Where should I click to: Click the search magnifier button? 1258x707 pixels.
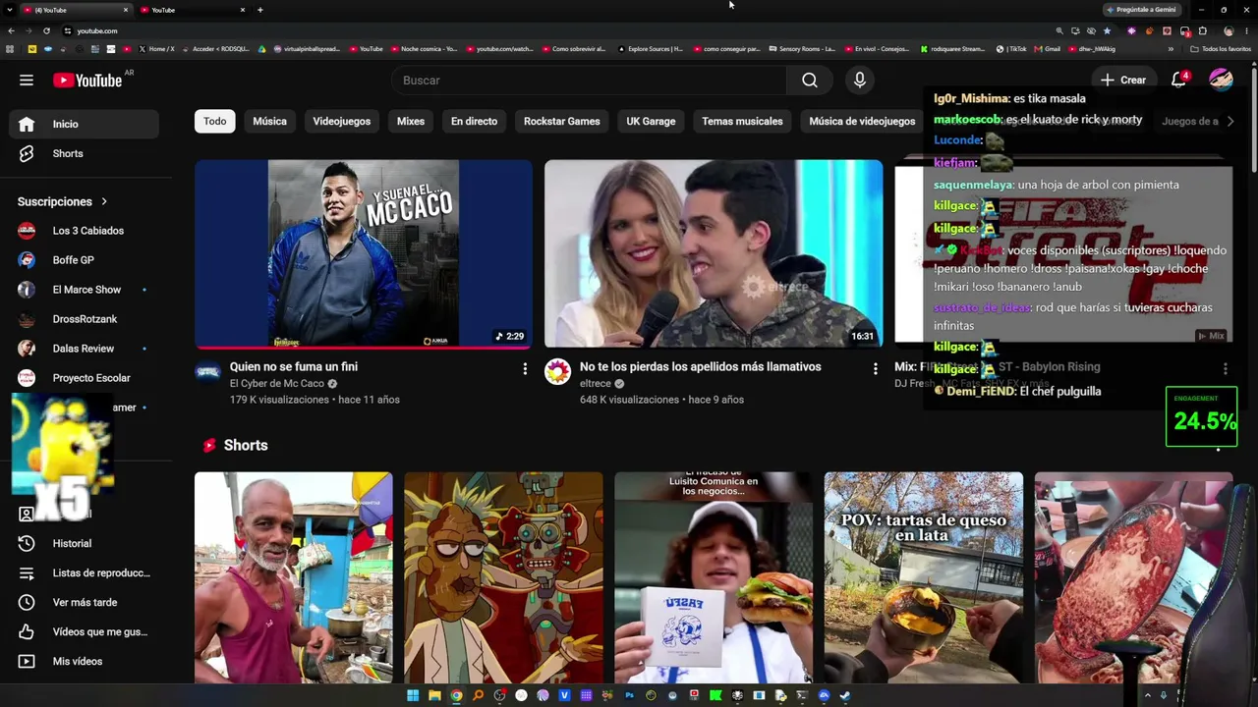pos(809,81)
